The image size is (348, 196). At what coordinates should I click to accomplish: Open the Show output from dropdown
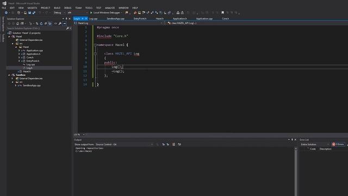[125, 144]
